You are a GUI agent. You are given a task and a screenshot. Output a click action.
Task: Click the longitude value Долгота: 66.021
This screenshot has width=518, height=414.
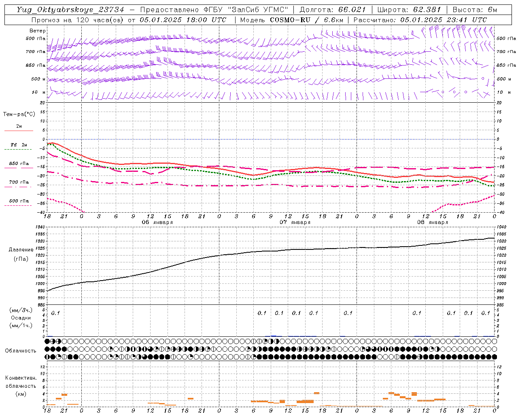pos(333,10)
